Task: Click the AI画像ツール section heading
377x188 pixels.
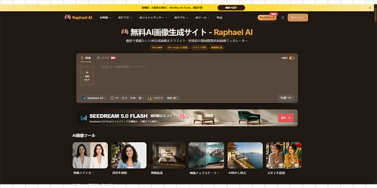Action: [x=84, y=135]
